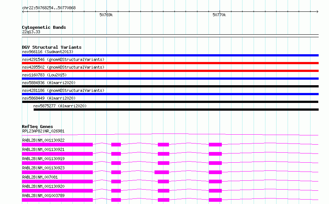
Task: Select the rightmost exon block of RABL2B NM_001003789
Action: pos(215,200)
